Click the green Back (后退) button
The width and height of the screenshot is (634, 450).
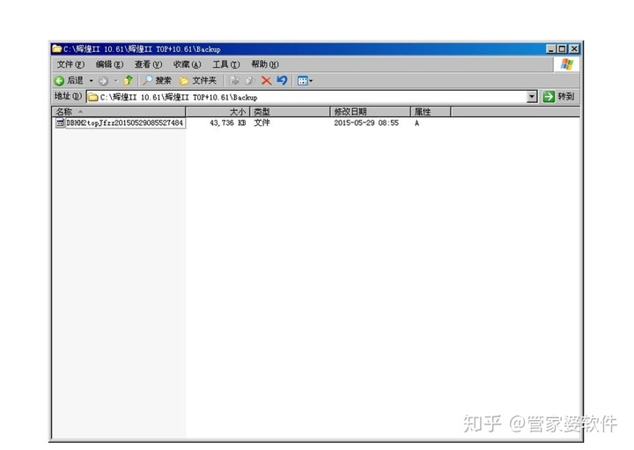69,80
